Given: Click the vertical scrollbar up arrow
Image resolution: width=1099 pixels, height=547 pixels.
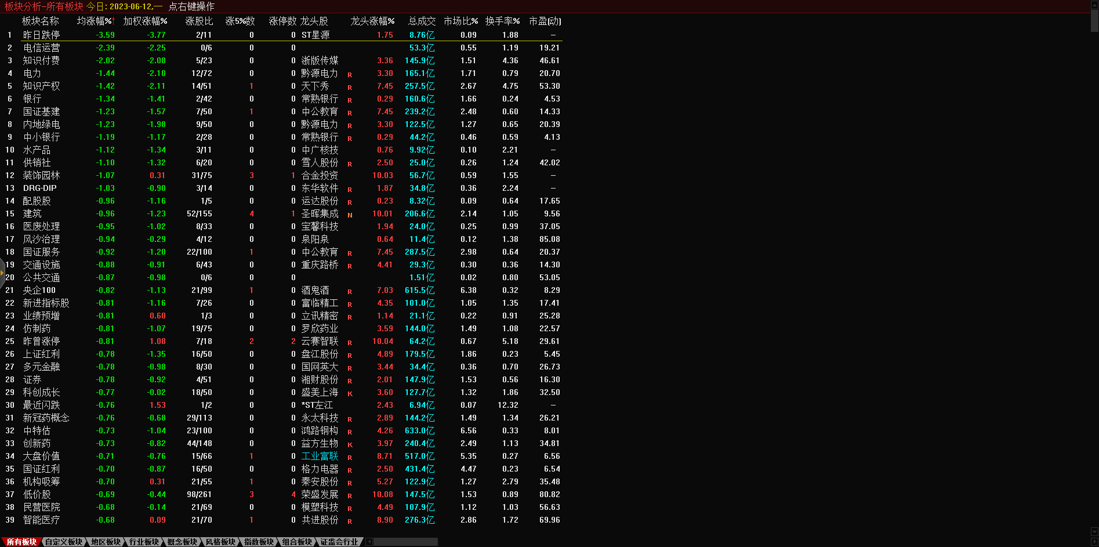Looking at the screenshot, I should 1094,4.
